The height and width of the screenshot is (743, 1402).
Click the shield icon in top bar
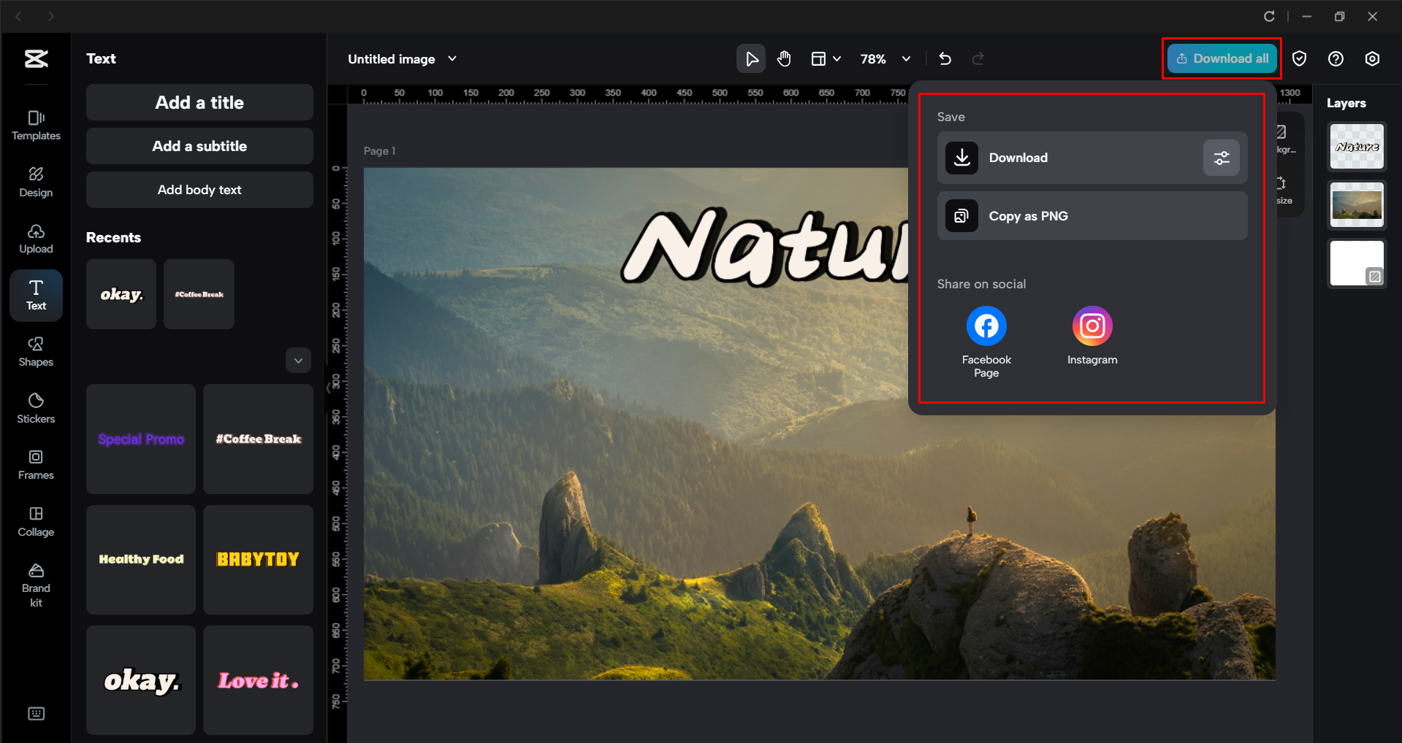[x=1299, y=59]
